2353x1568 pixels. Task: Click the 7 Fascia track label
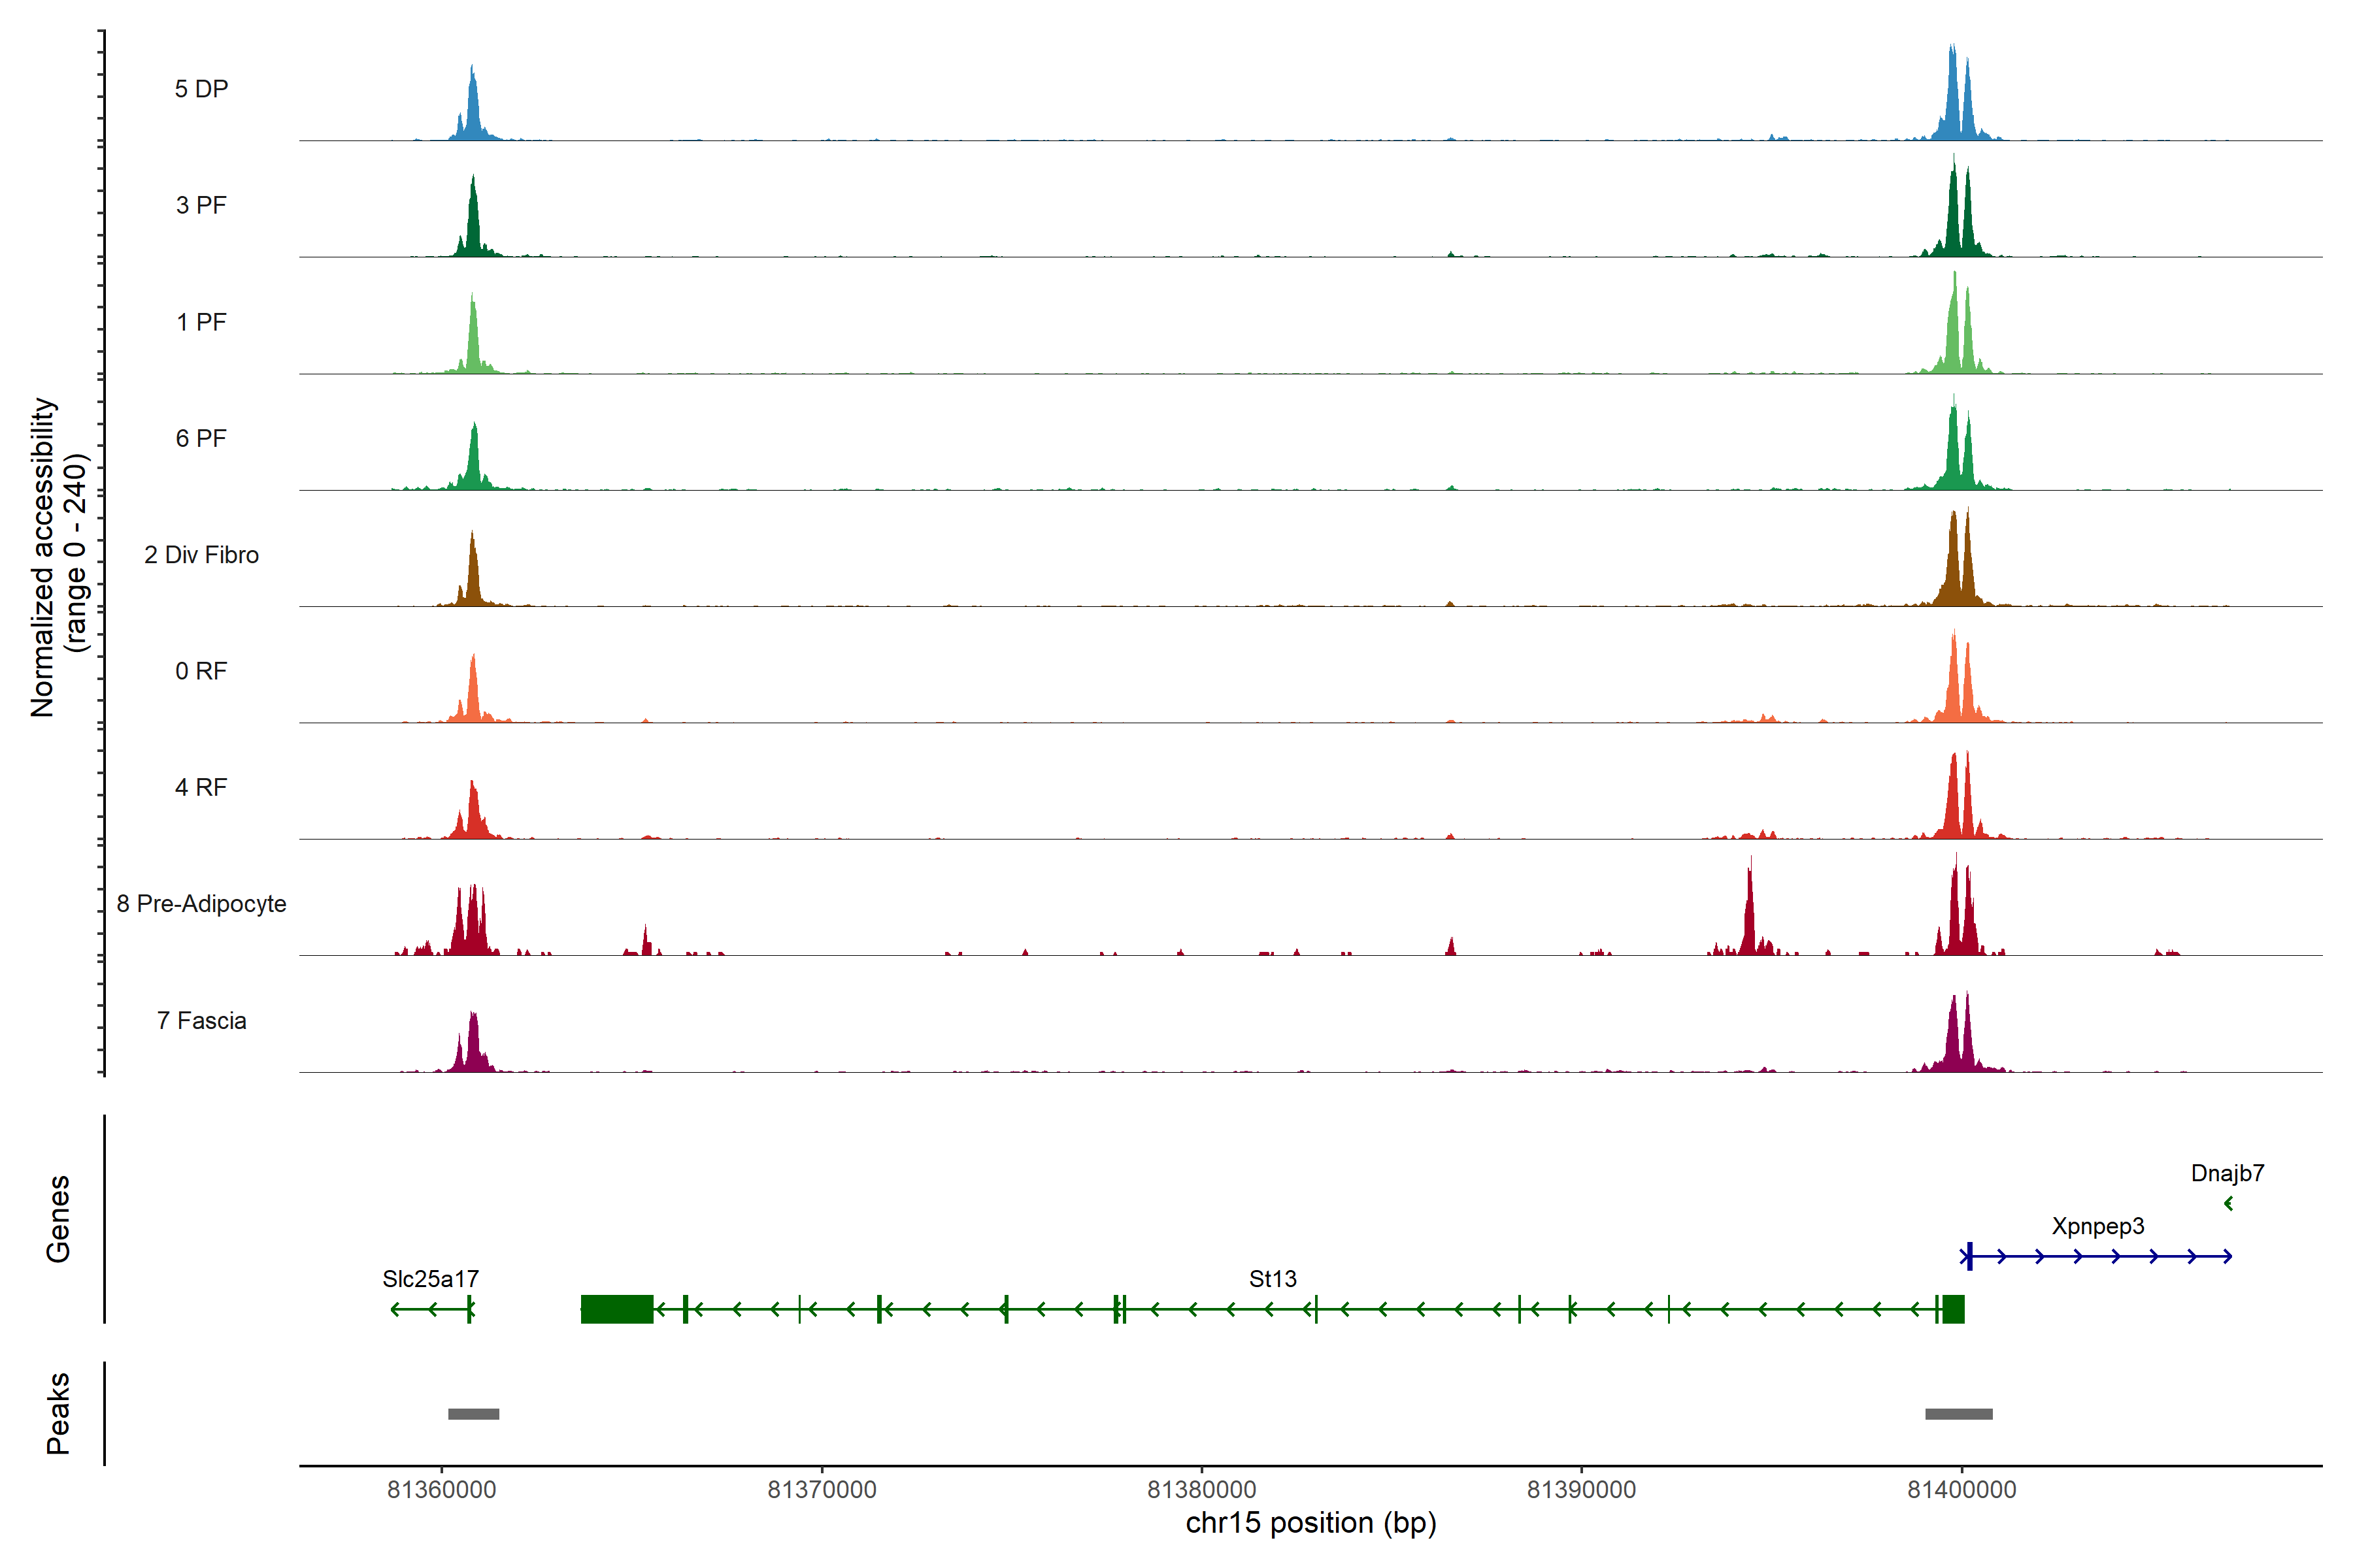point(201,1021)
